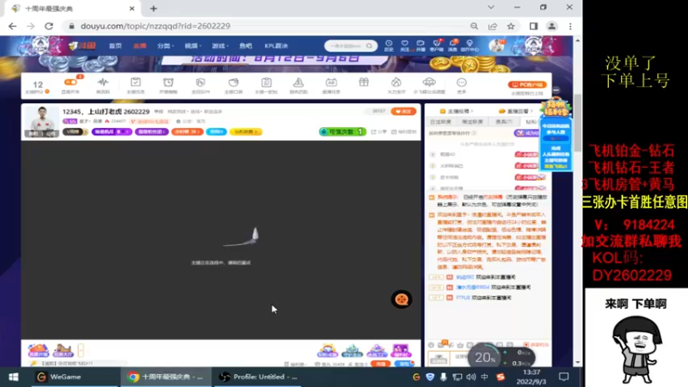Close the 十周年最强庆典 browser tab
The width and height of the screenshot is (688, 387).
point(132,9)
